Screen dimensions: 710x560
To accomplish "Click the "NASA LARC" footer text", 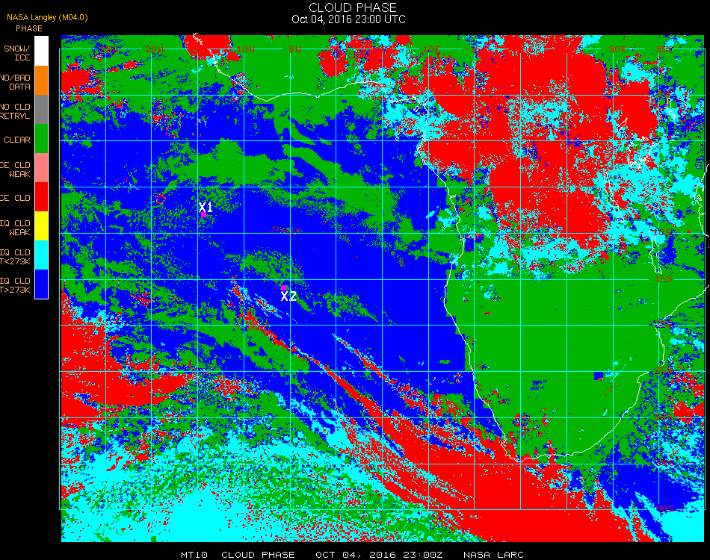I will (493, 555).
